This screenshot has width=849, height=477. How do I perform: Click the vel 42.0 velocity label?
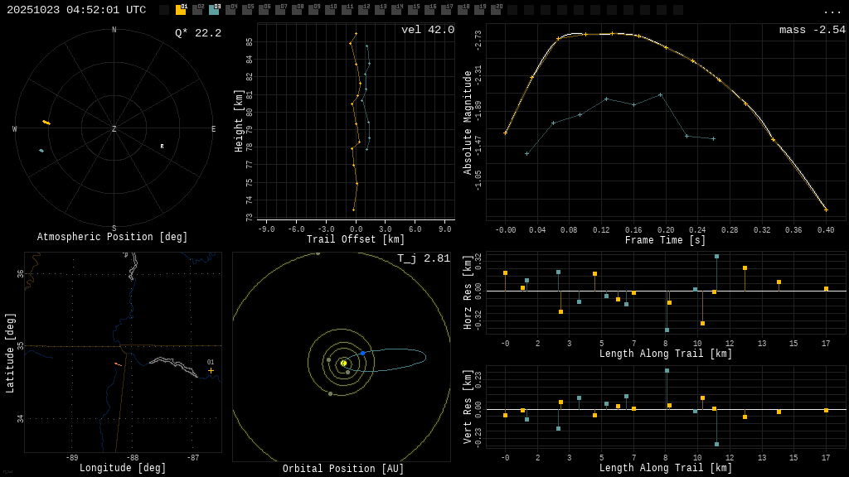coord(427,30)
